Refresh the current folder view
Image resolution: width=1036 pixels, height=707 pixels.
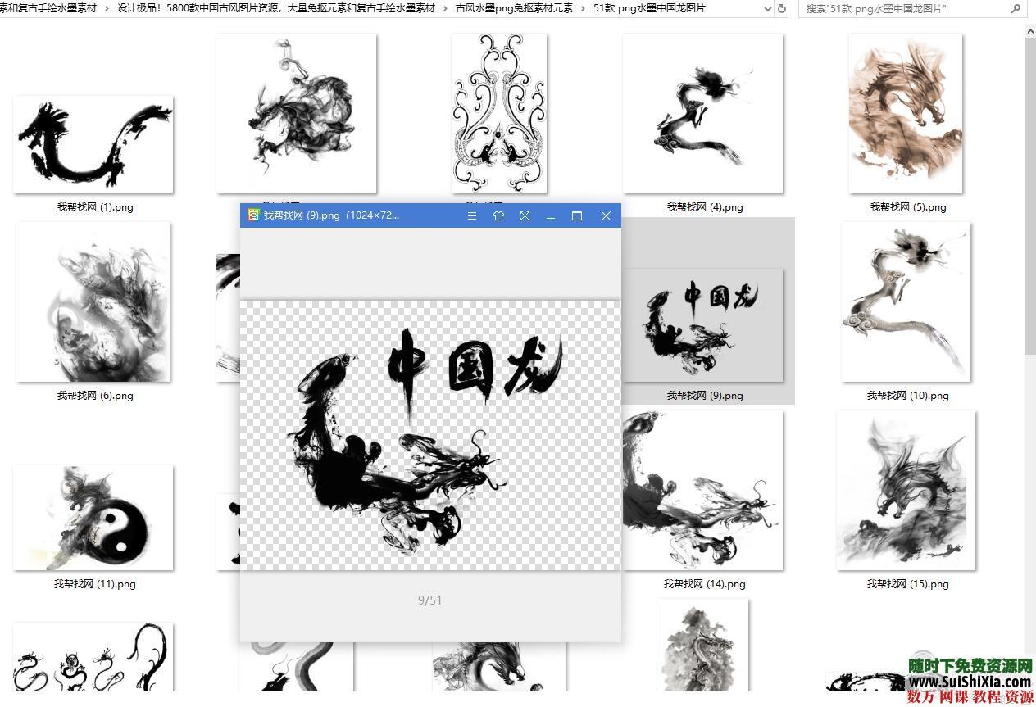coord(782,9)
